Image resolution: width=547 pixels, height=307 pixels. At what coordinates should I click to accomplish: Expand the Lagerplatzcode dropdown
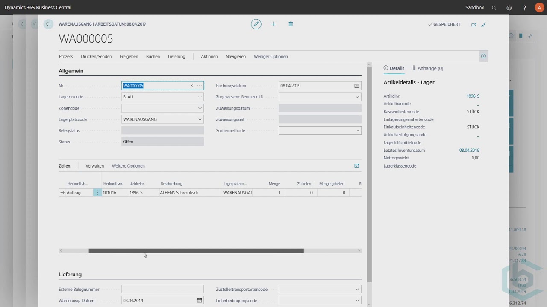pyautogui.click(x=200, y=119)
